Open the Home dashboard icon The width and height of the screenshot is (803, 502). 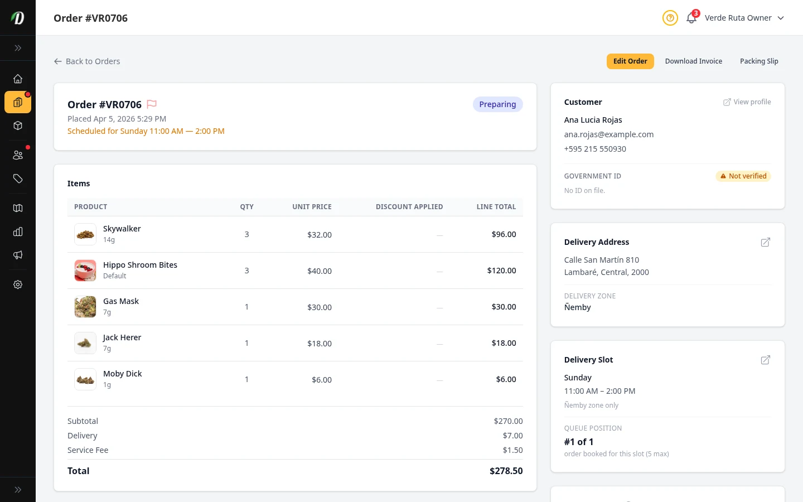[18, 79]
